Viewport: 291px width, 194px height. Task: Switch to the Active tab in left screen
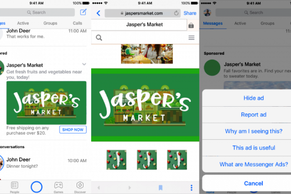coord(23,23)
